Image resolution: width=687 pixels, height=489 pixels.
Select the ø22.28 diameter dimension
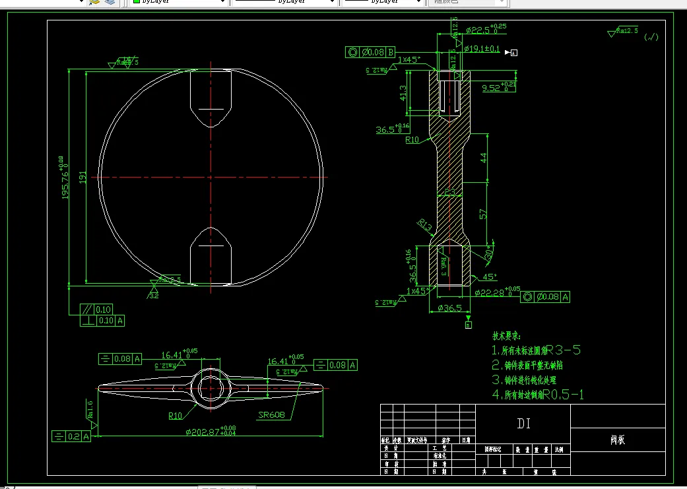click(x=498, y=292)
